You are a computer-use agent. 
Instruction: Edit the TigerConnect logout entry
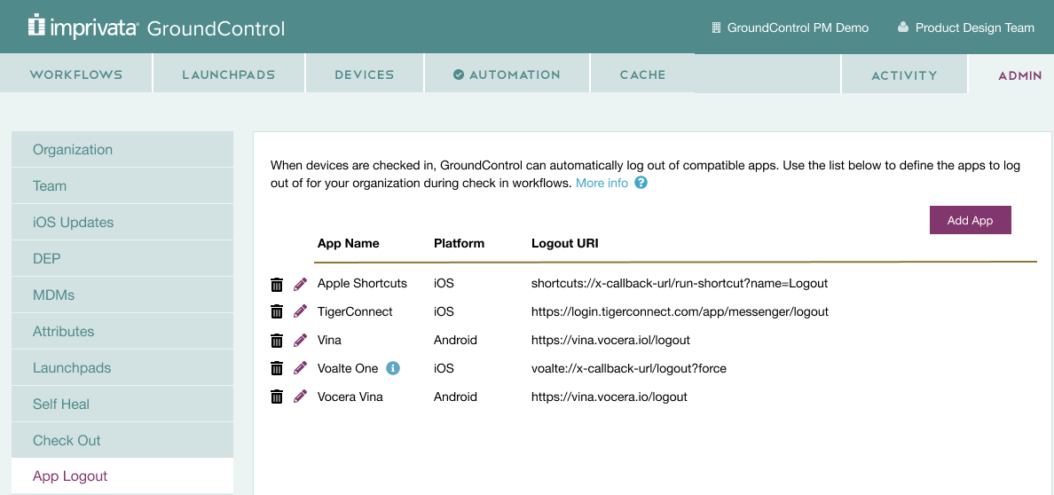tap(301, 312)
